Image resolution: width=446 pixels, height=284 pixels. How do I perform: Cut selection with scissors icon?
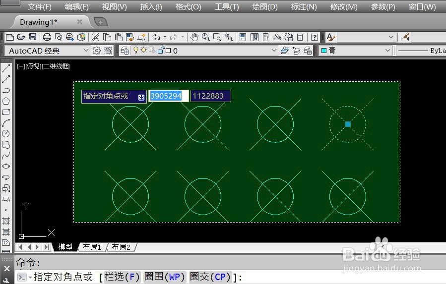pyautogui.click(x=96, y=37)
